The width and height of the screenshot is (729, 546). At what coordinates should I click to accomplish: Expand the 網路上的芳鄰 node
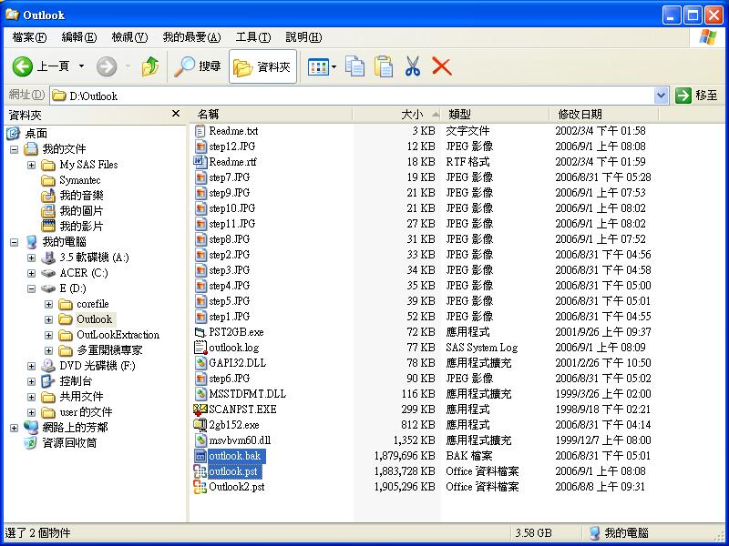[x=14, y=428]
